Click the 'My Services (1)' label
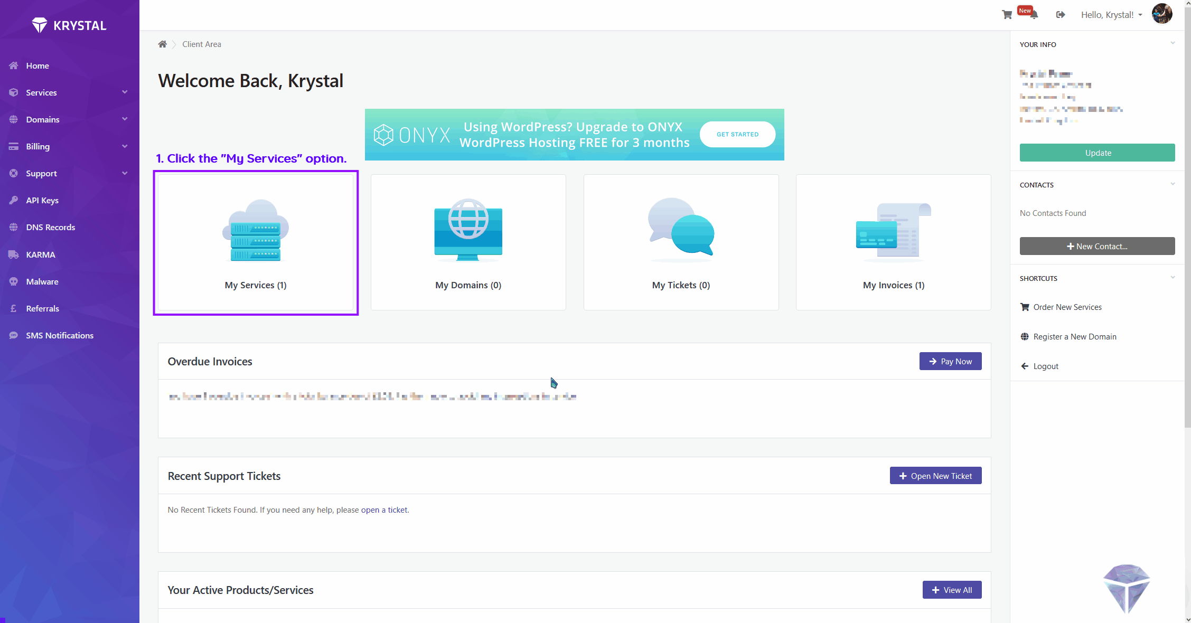This screenshot has height=623, width=1191. pos(256,285)
